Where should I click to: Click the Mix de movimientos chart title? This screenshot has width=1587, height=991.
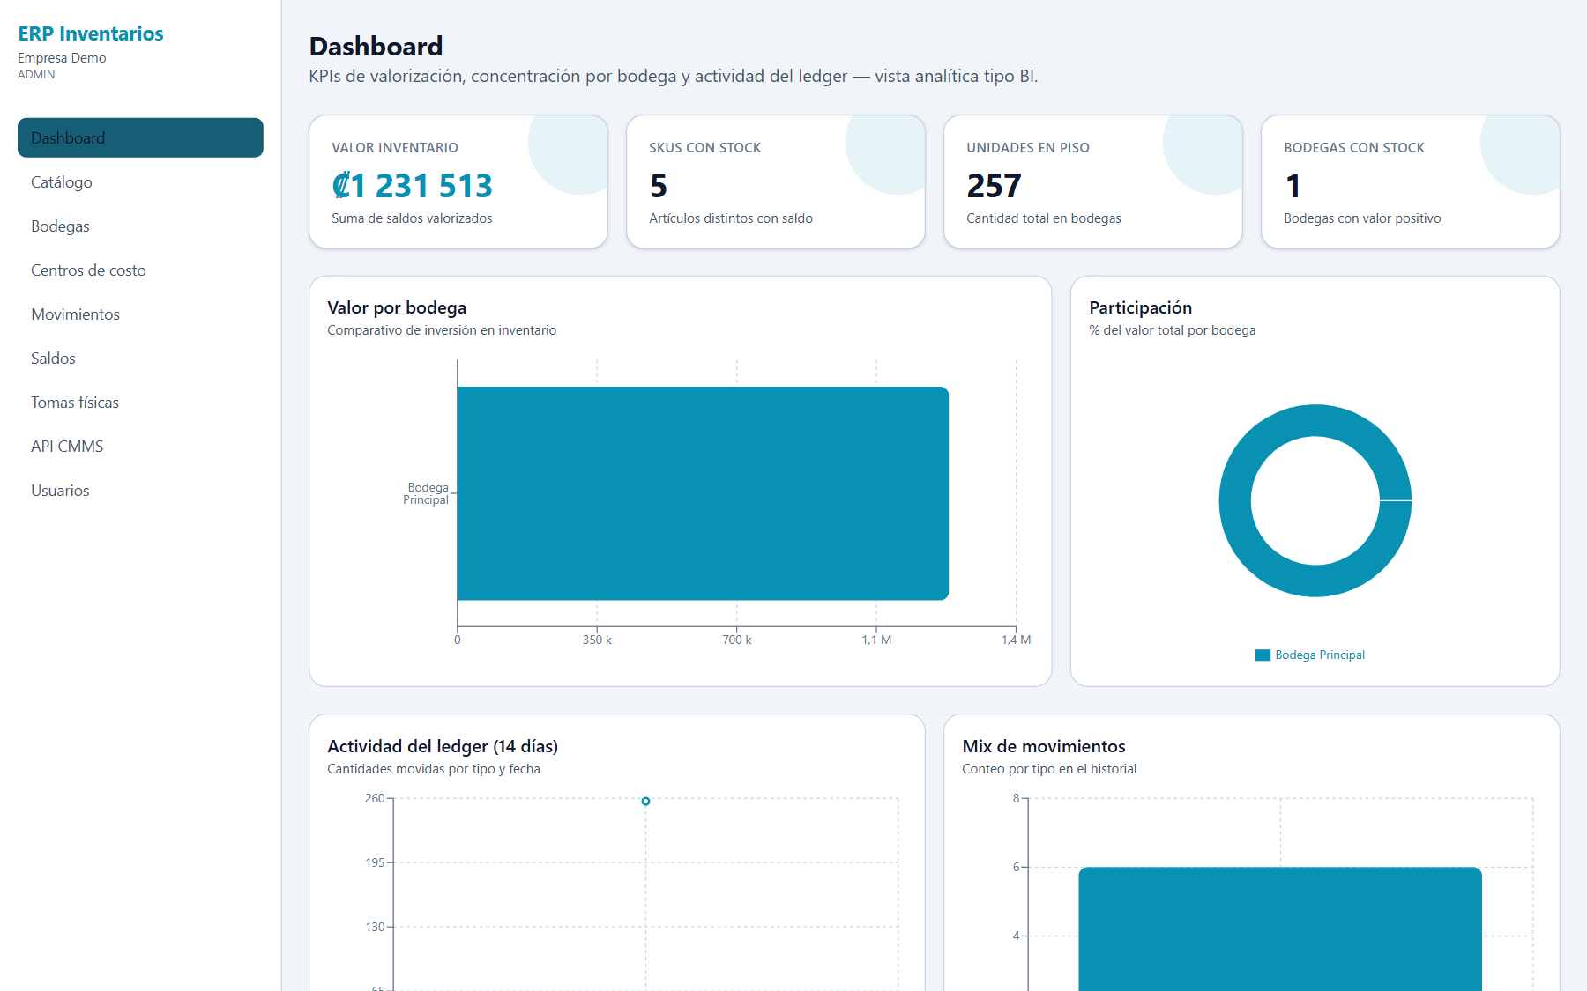(x=1044, y=746)
